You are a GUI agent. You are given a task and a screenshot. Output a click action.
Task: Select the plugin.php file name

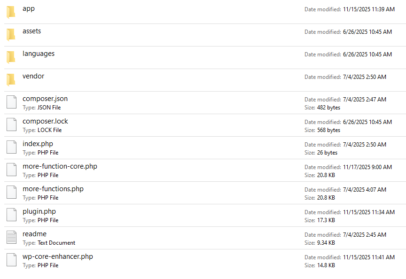39,211
